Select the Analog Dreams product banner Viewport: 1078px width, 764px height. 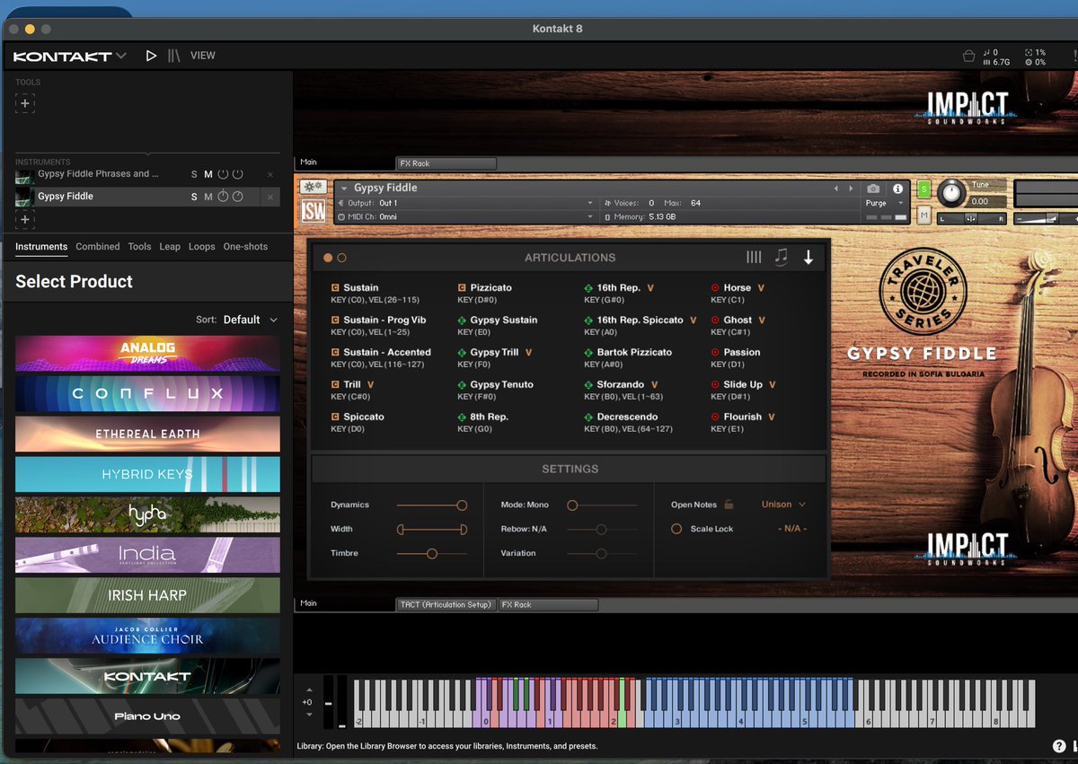[x=147, y=354]
